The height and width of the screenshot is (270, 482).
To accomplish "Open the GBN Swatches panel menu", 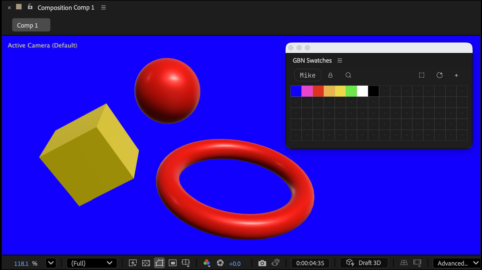I will click(x=340, y=60).
